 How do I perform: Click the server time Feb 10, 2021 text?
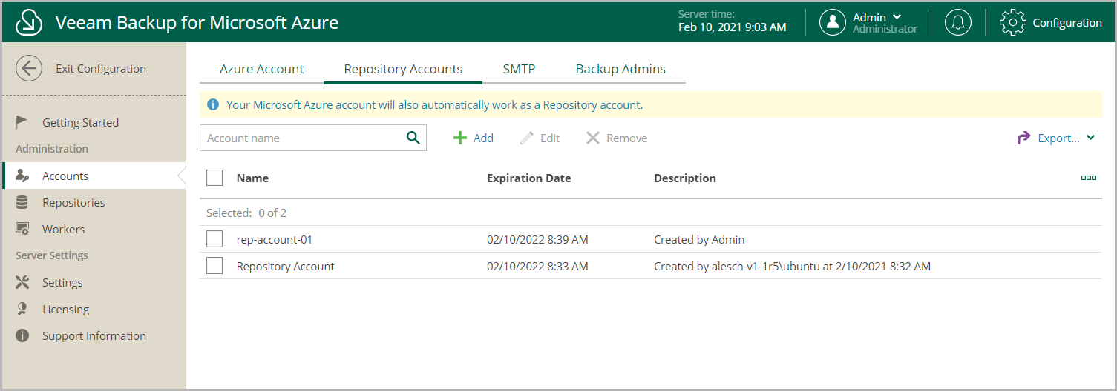pos(732,27)
